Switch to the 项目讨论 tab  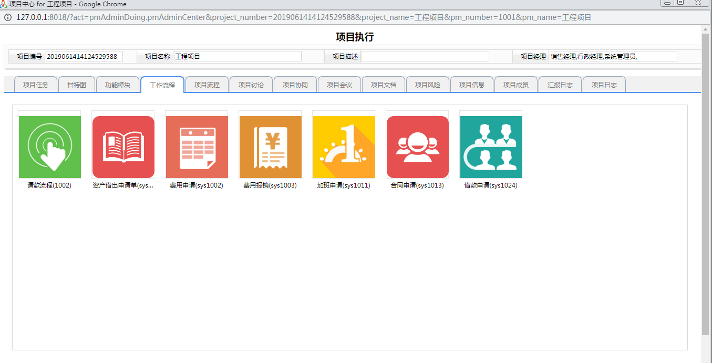[x=251, y=85]
